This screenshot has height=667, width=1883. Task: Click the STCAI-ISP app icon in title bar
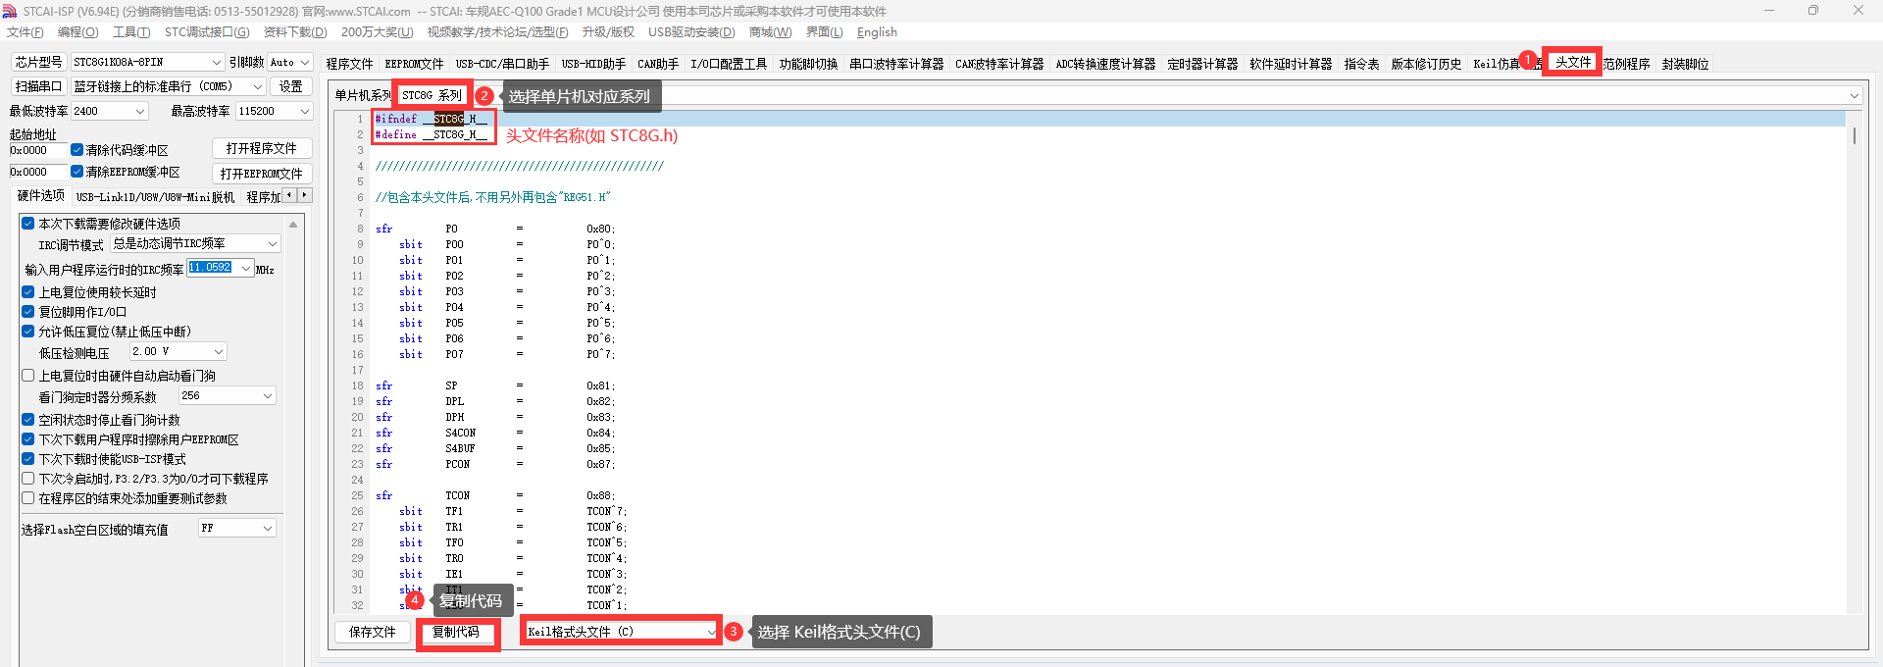[10, 11]
